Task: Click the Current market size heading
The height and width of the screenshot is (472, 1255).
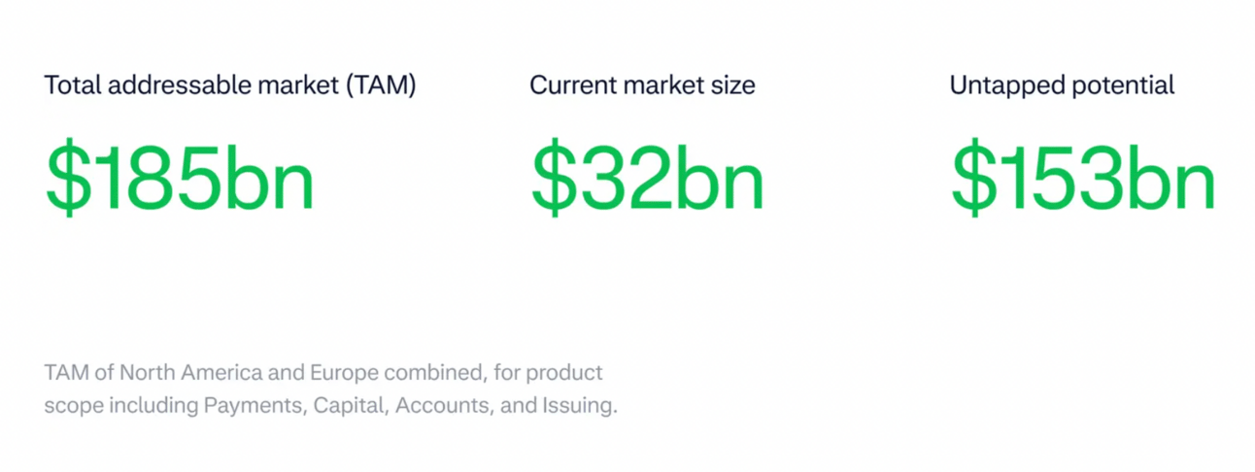Action: point(642,85)
